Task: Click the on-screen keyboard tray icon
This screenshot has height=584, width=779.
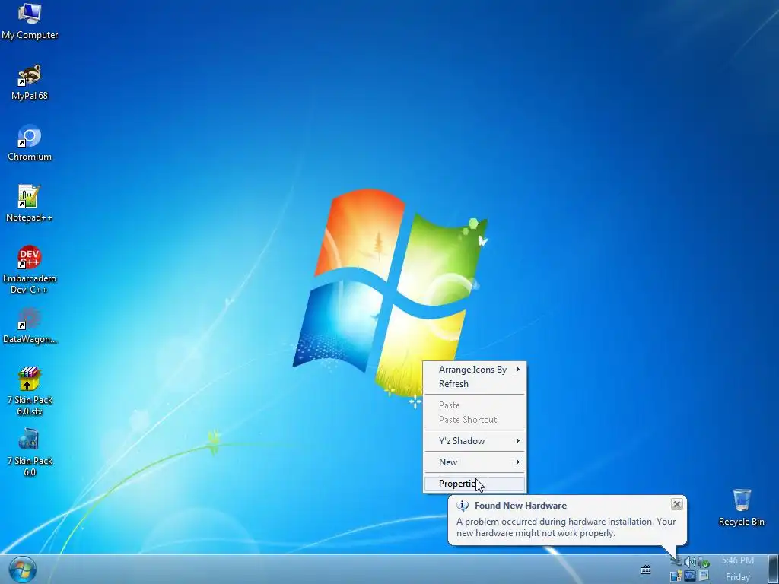Action: pos(645,569)
